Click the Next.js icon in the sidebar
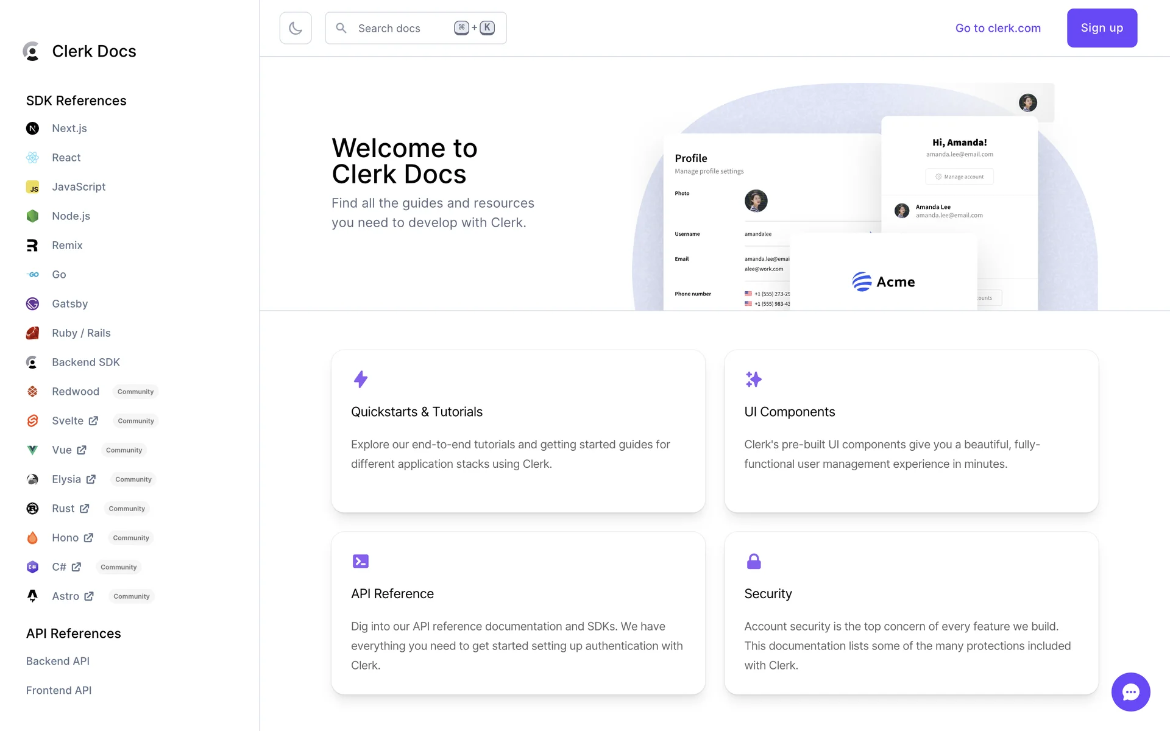This screenshot has height=731, width=1170. point(32,129)
